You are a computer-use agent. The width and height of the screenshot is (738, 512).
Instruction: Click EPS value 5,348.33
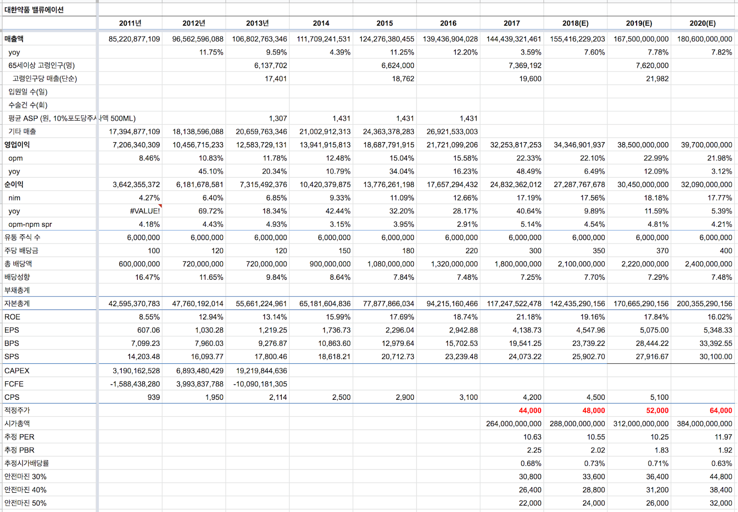[x=718, y=330]
